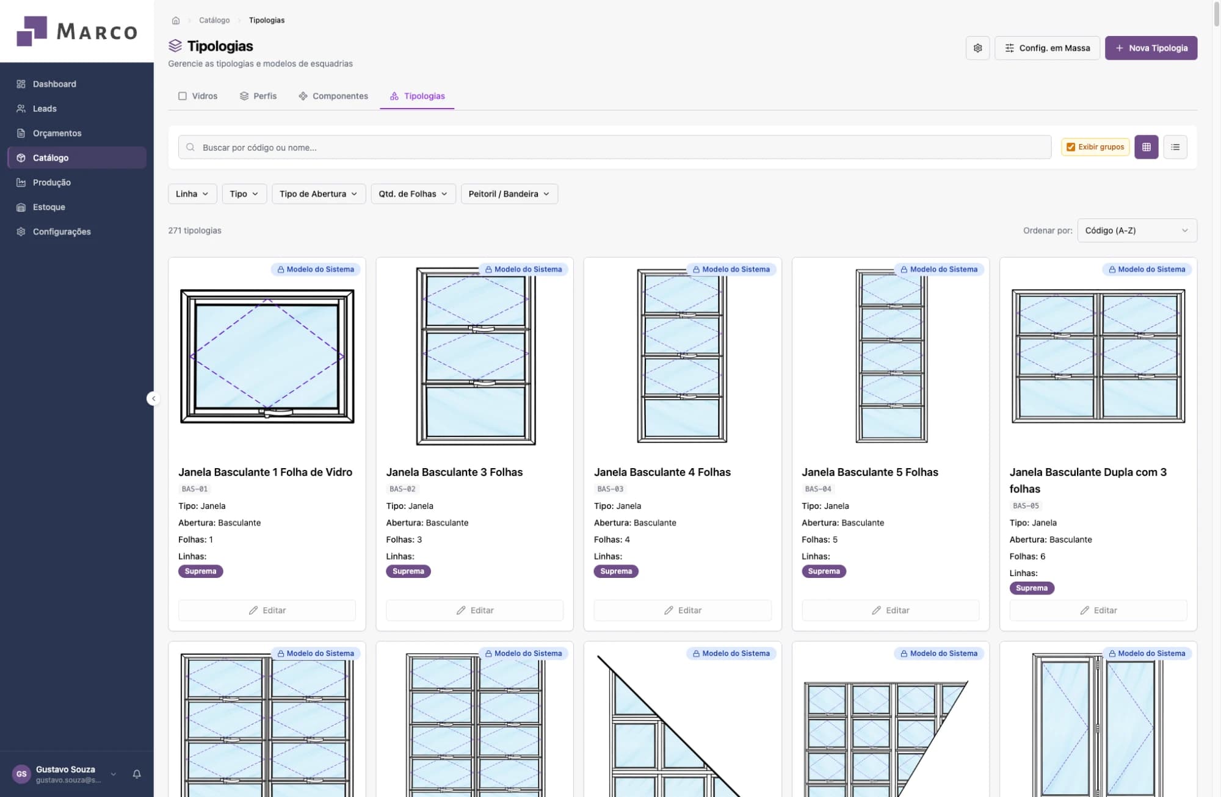Edit Janela Basculante 3 Folhas
Screen dimensions: 1221x797
(x=474, y=610)
